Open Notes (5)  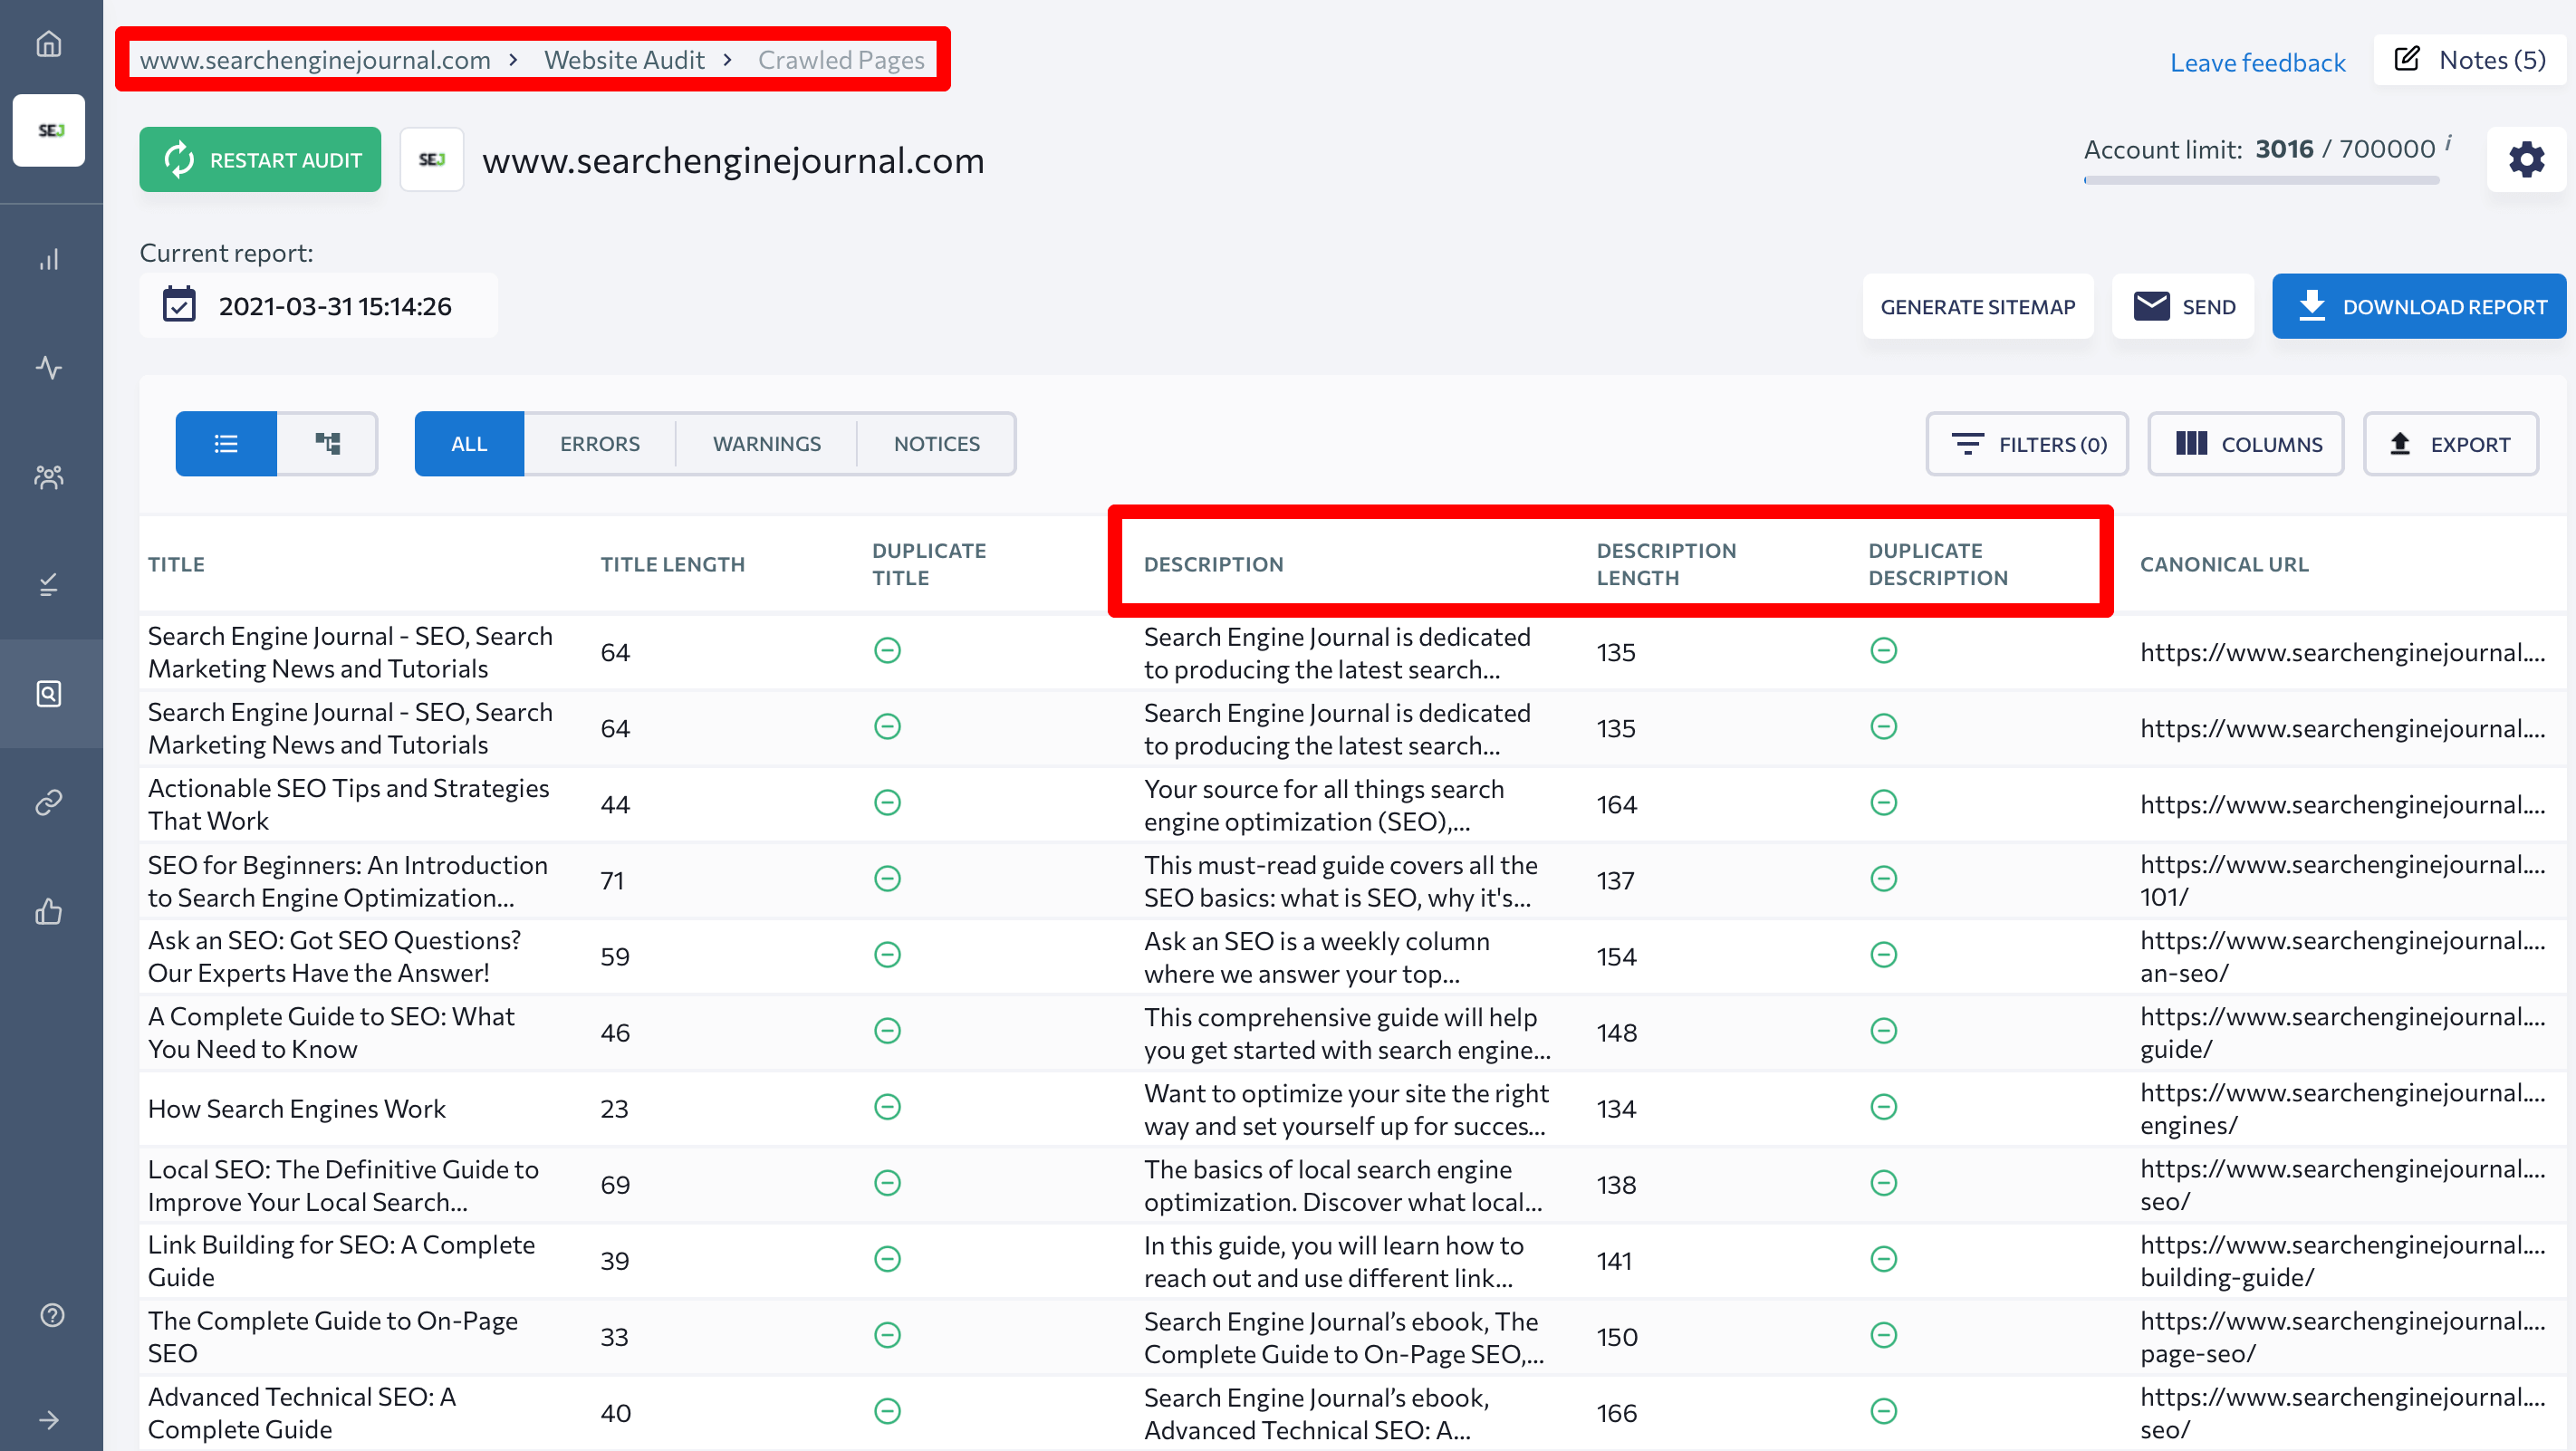pos(2469,60)
